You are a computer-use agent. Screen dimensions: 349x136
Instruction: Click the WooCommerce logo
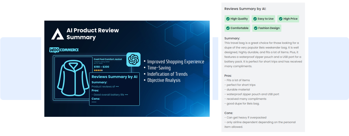click(64, 50)
